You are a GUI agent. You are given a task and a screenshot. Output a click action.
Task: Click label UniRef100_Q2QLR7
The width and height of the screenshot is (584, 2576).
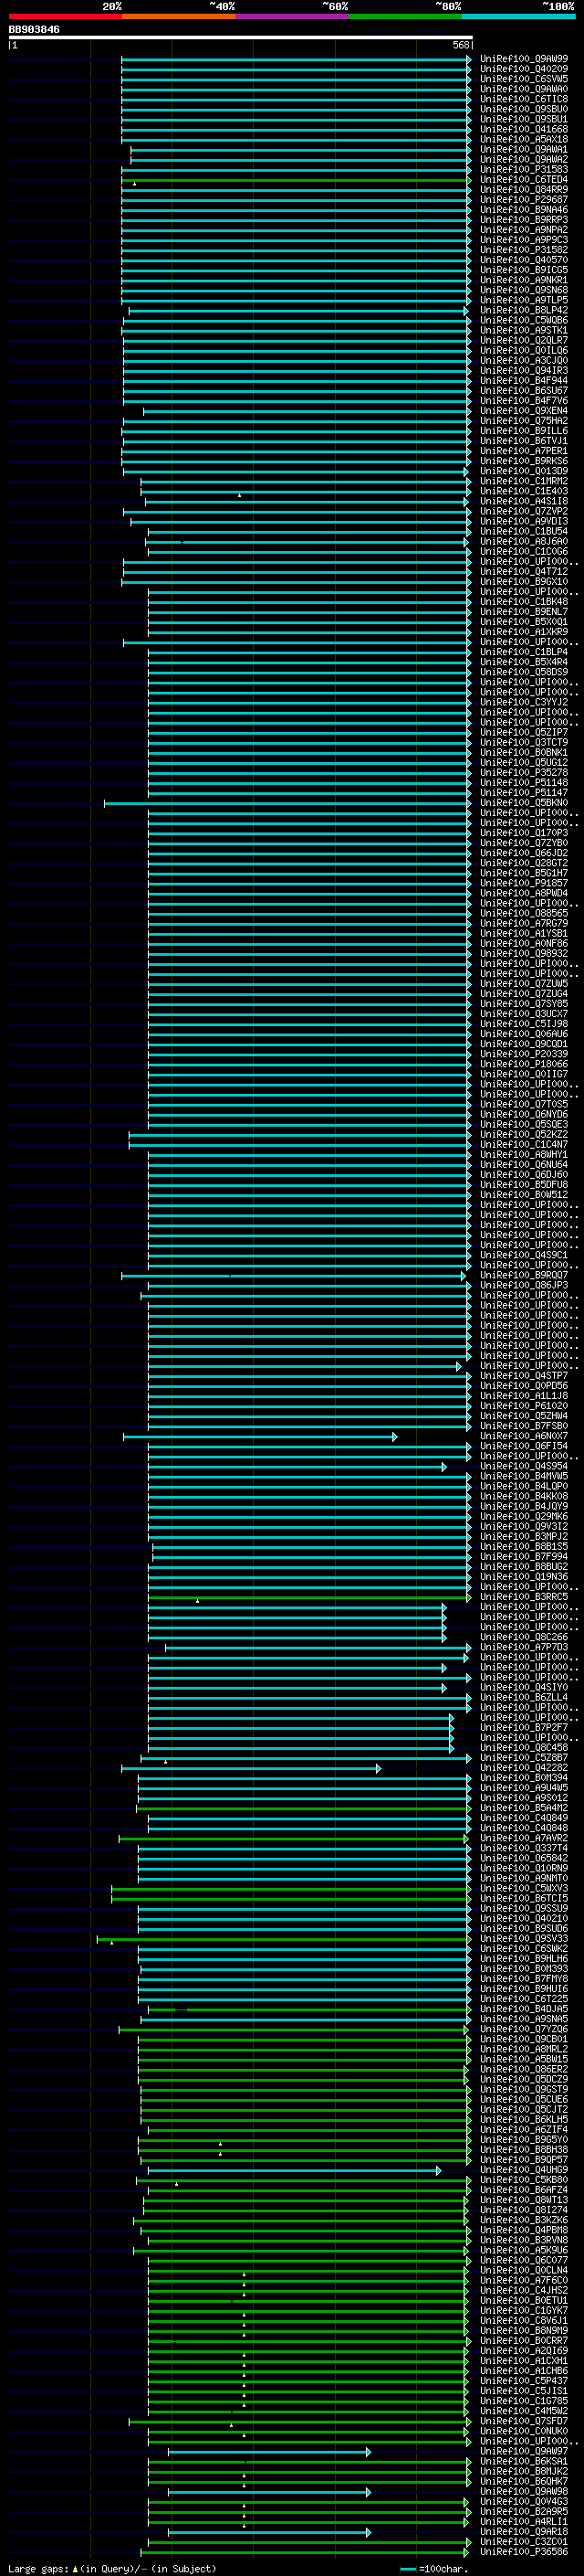524,341
